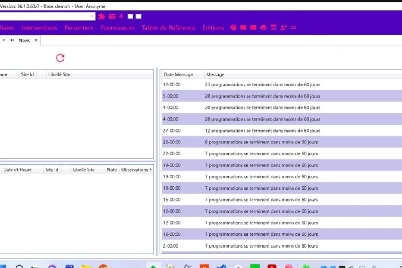Image resolution: width=402 pixels, height=268 pixels.
Task: Open the calendar icon in the toolbar
Action: pyautogui.click(x=273, y=27)
